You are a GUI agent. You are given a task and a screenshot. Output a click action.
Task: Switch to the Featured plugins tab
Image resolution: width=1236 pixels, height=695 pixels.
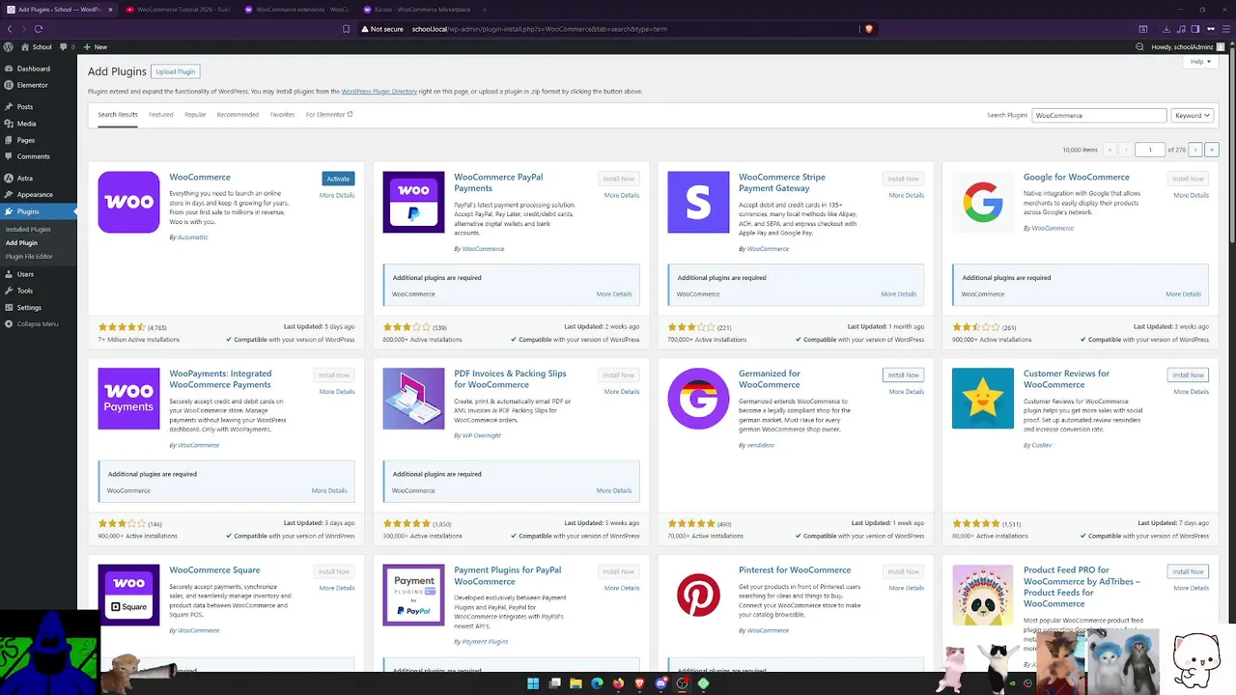pyautogui.click(x=161, y=115)
